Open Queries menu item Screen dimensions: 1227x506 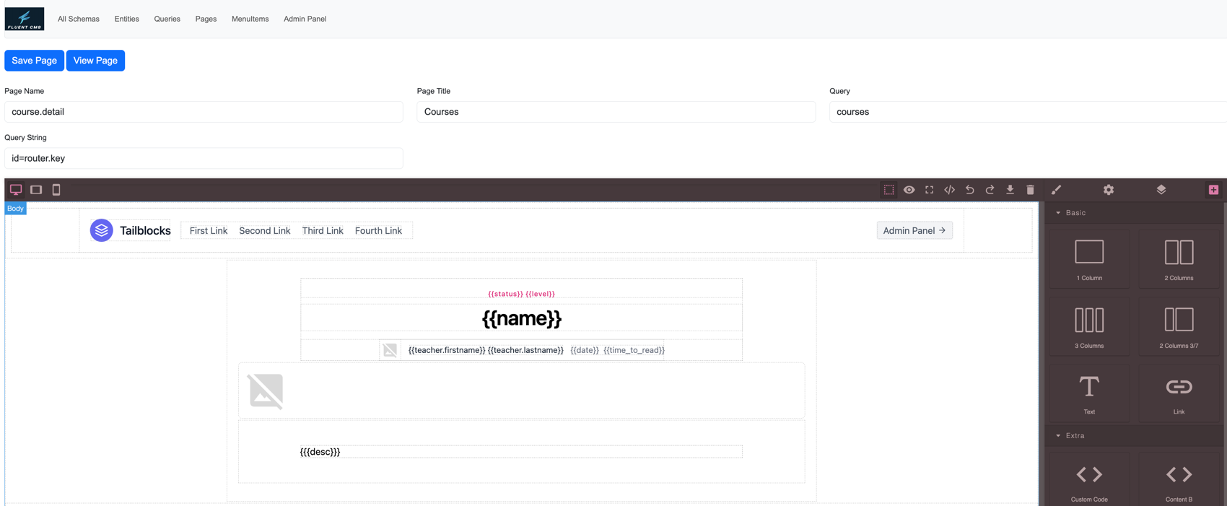(167, 19)
